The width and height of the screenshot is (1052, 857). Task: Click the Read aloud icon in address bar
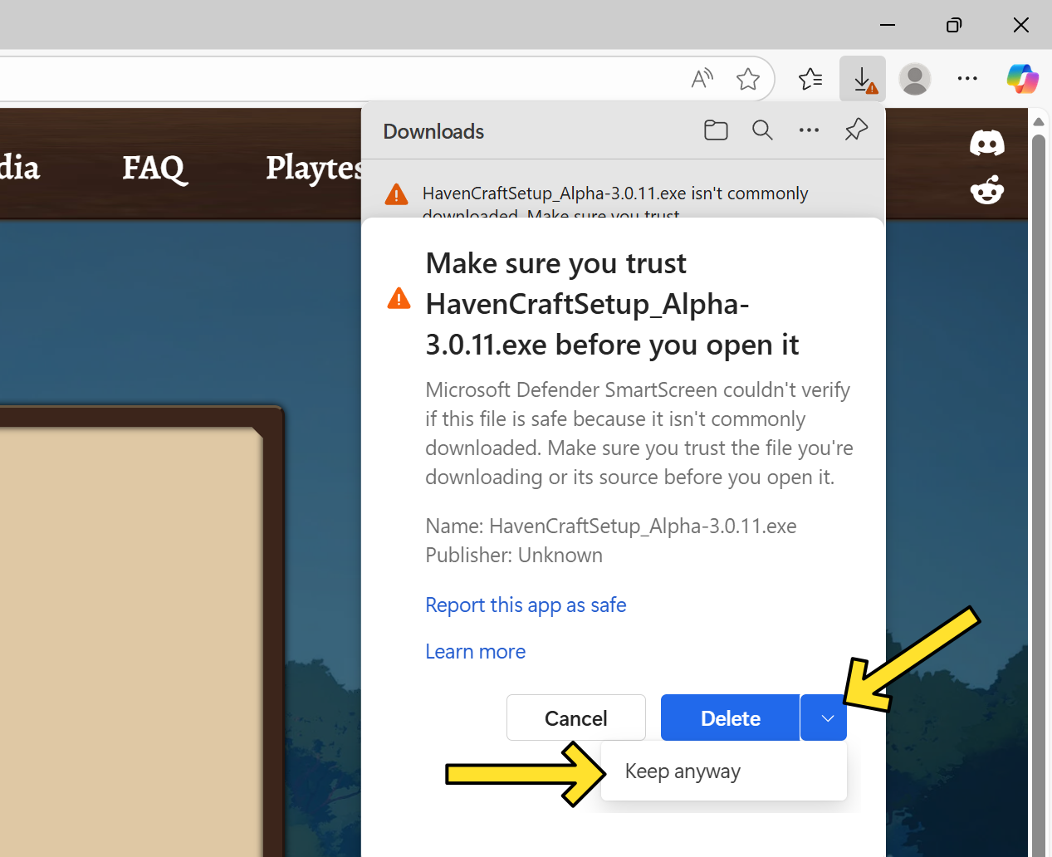(x=702, y=79)
